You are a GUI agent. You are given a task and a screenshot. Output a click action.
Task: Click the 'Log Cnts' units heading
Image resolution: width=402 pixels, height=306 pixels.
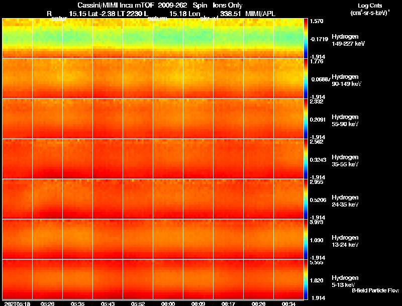[370, 6]
